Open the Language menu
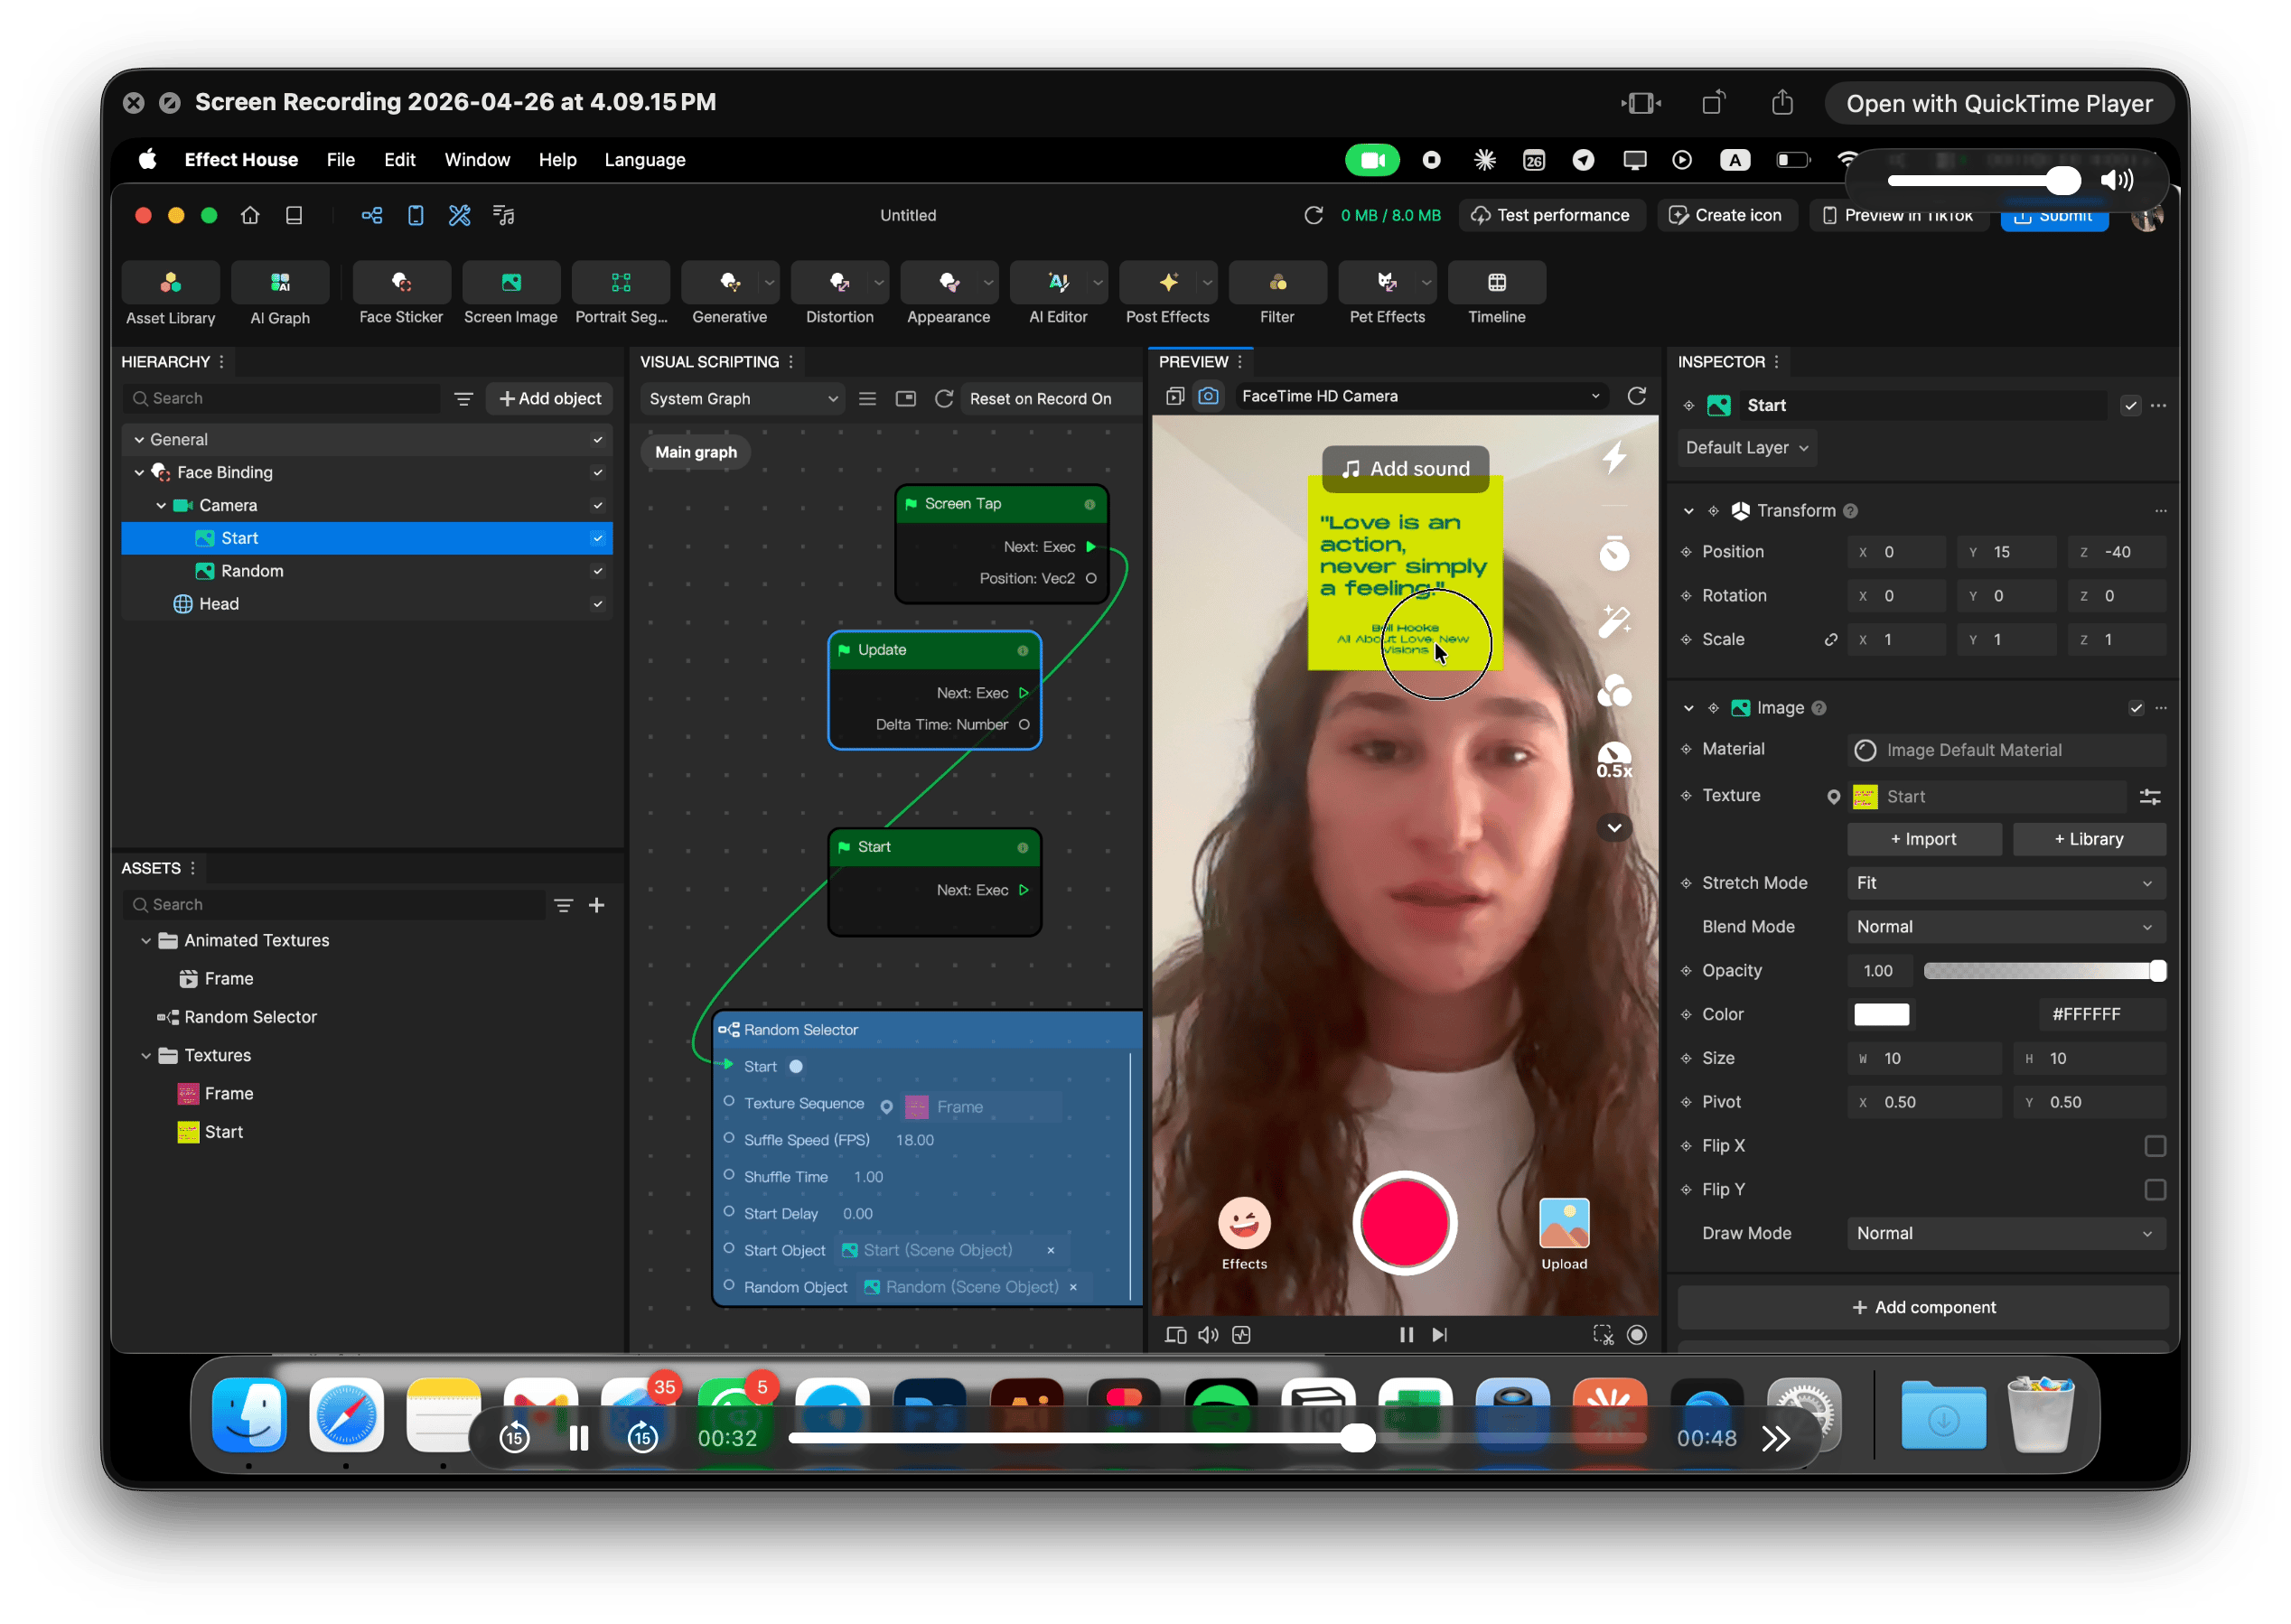2291x1624 pixels. tap(645, 160)
